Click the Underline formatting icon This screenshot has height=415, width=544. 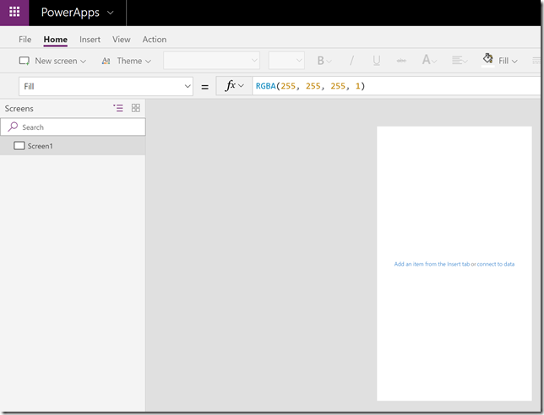point(377,61)
